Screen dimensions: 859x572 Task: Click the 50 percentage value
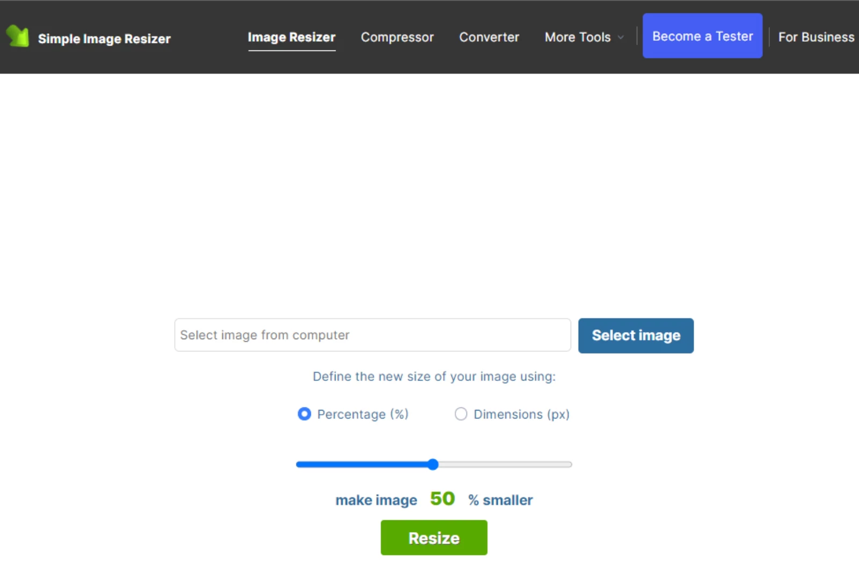point(441,498)
